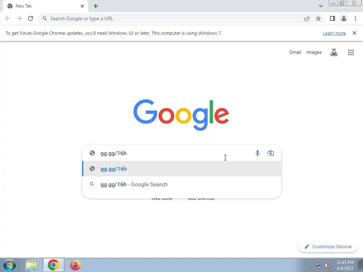Share this page icon in address bar

click(x=307, y=18)
